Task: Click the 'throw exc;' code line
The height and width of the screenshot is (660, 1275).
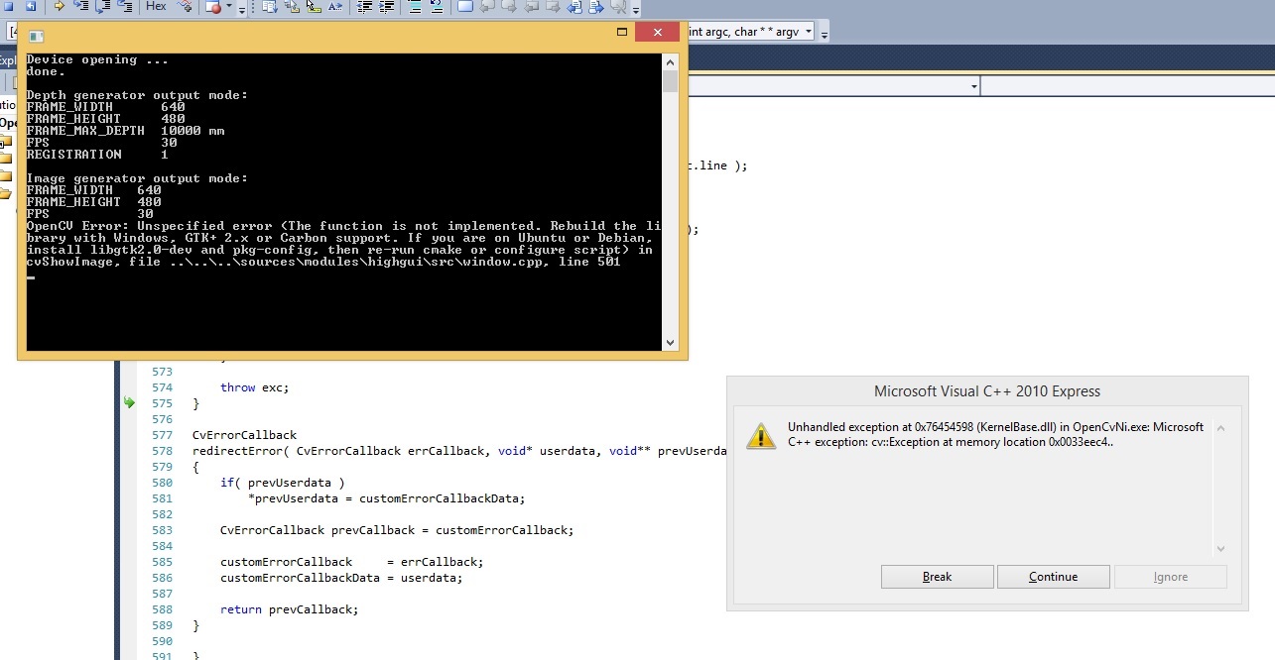Action: coord(255,387)
